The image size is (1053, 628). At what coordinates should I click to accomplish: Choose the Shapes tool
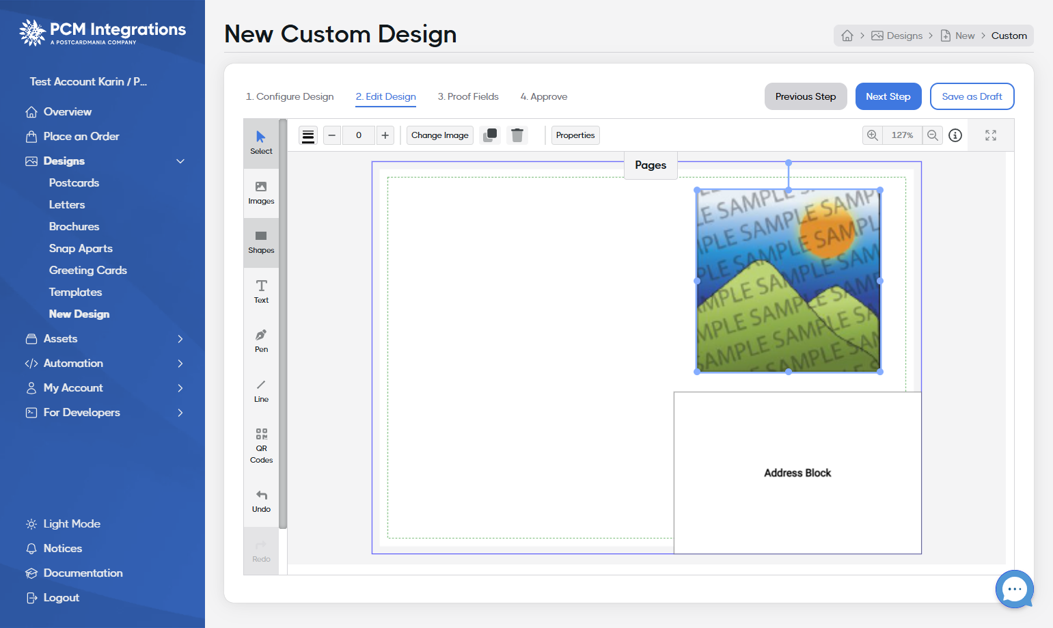261,243
